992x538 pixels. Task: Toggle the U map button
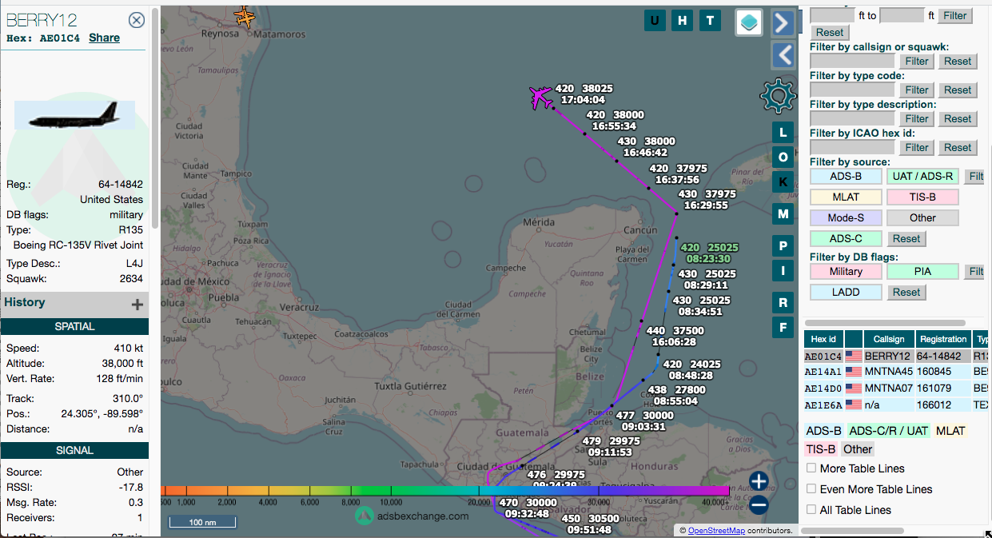click(655, 21)
